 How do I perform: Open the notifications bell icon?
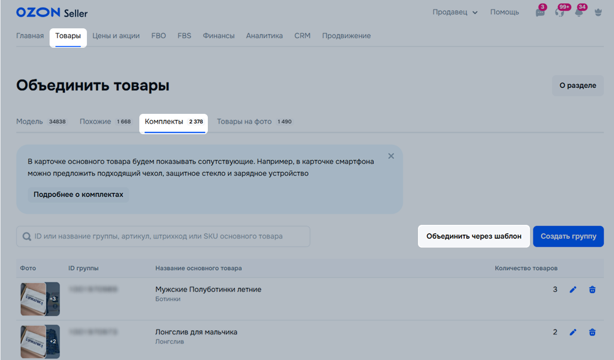[x=579, y=13]
